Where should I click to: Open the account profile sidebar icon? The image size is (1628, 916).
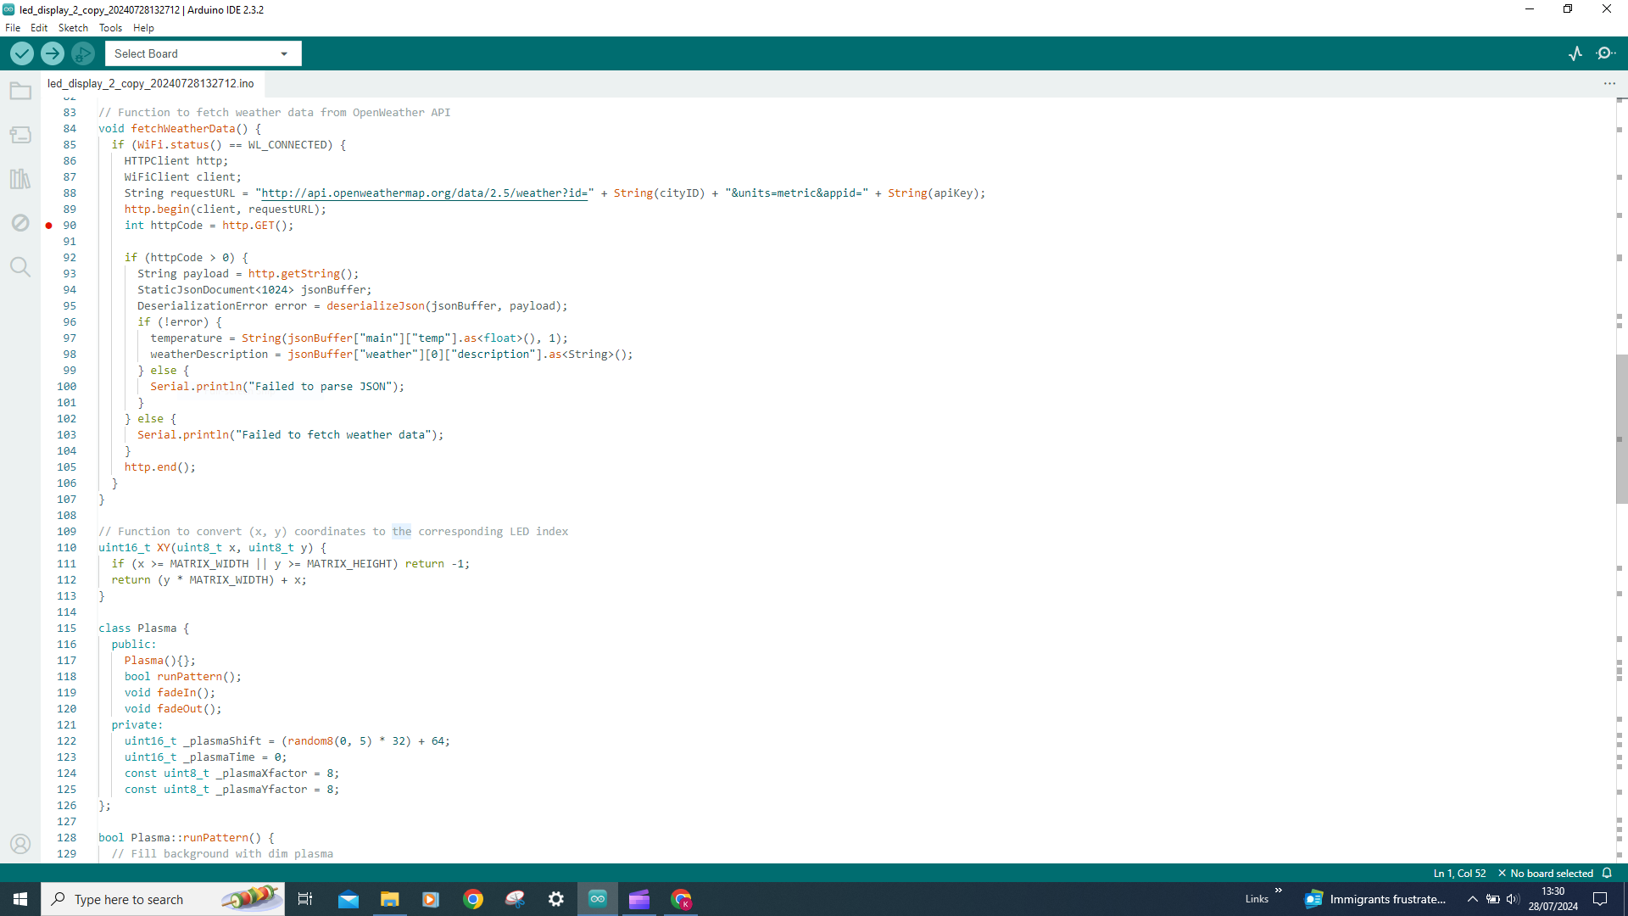pos(20,844)
